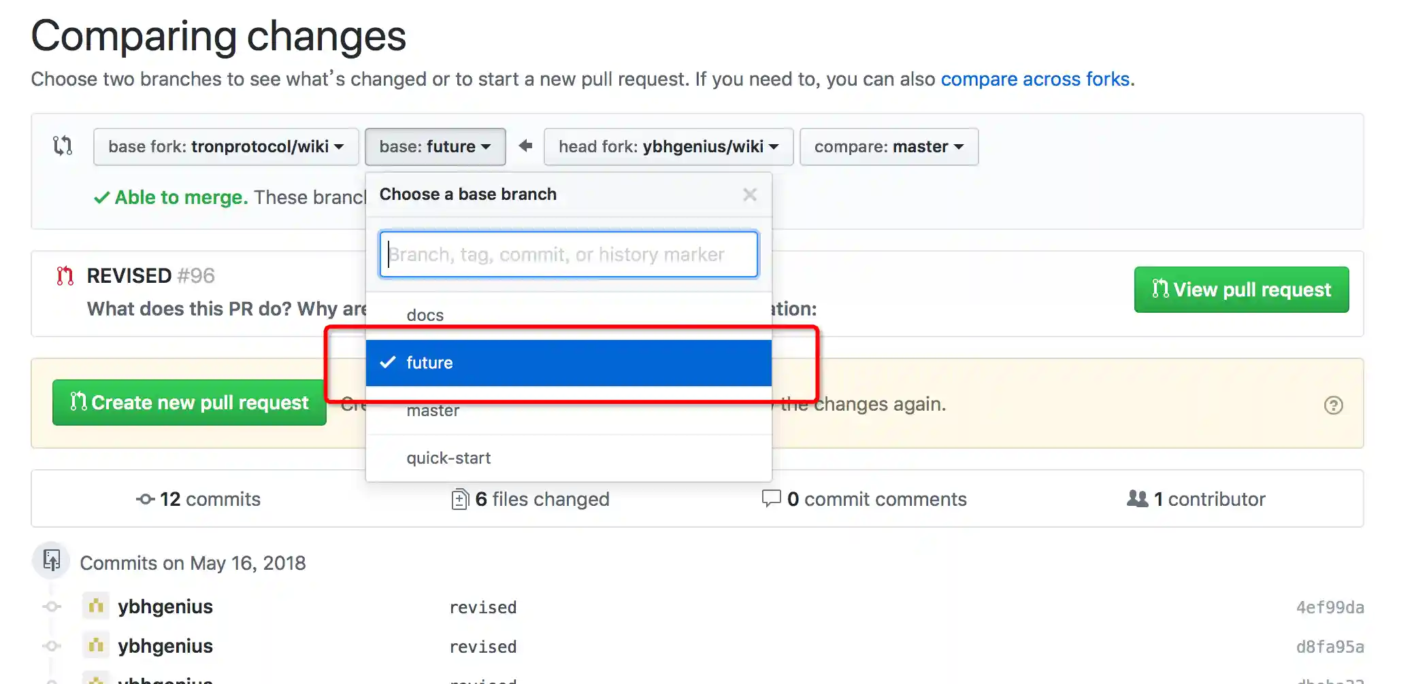Image resolution: width=1414 pixels, height=684 pixels.
Task: Close the Choose a base branch popup
Action: [x=750, y=195]
